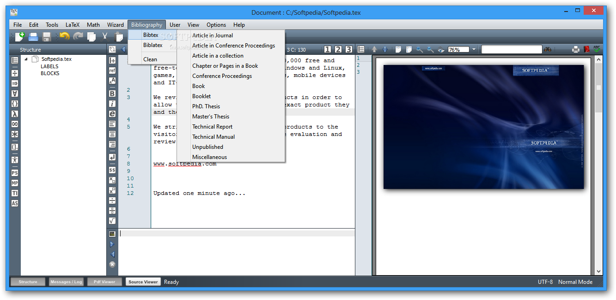The image size is (616, 300).
Task: Open the LaTeX menu
Action: click(x=73, y=25)
